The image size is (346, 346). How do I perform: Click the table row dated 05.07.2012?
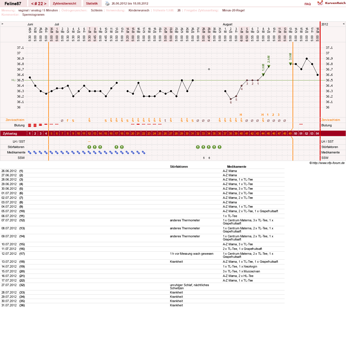143,211
